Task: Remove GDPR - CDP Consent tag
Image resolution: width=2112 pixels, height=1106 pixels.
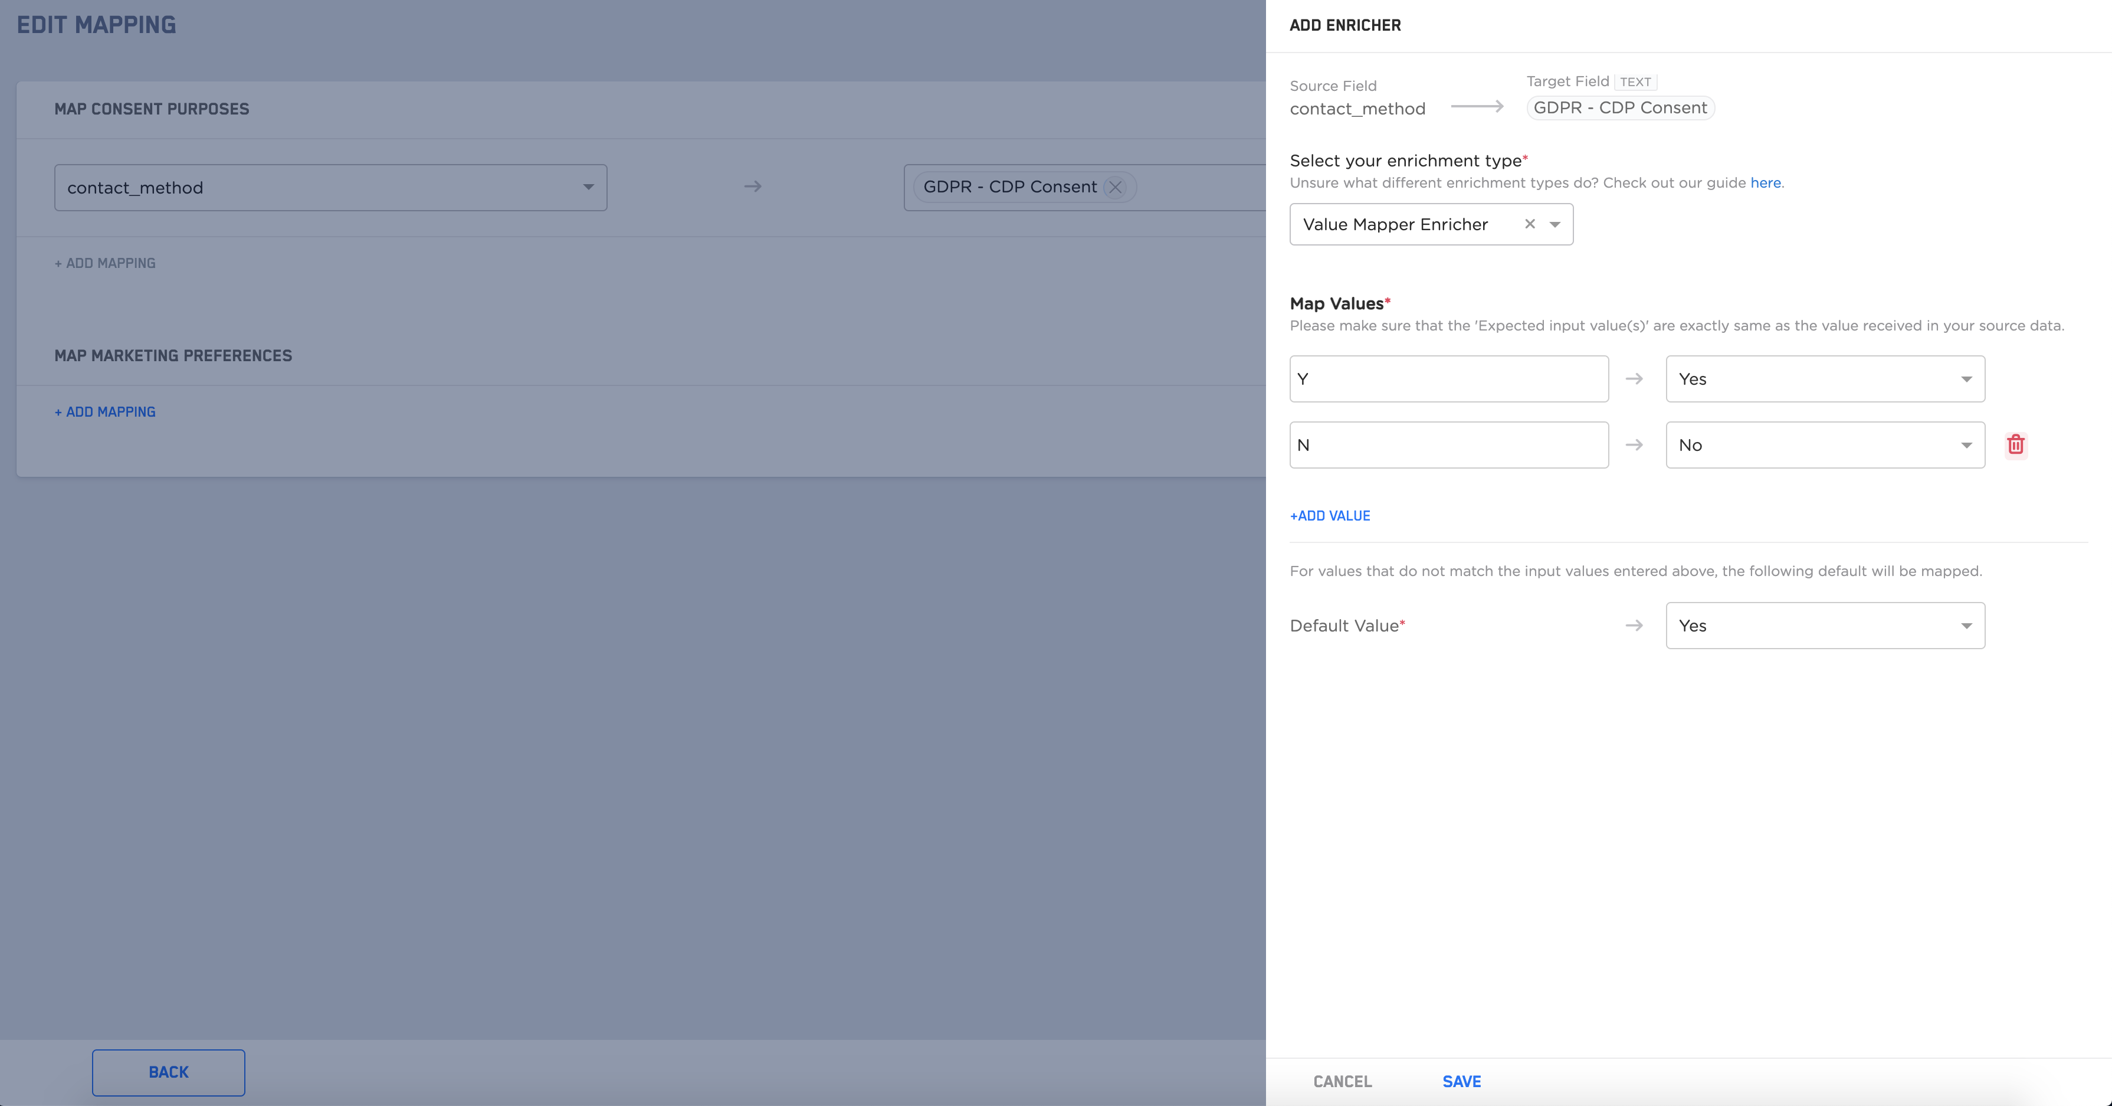Action: (x=1115, y=187)
